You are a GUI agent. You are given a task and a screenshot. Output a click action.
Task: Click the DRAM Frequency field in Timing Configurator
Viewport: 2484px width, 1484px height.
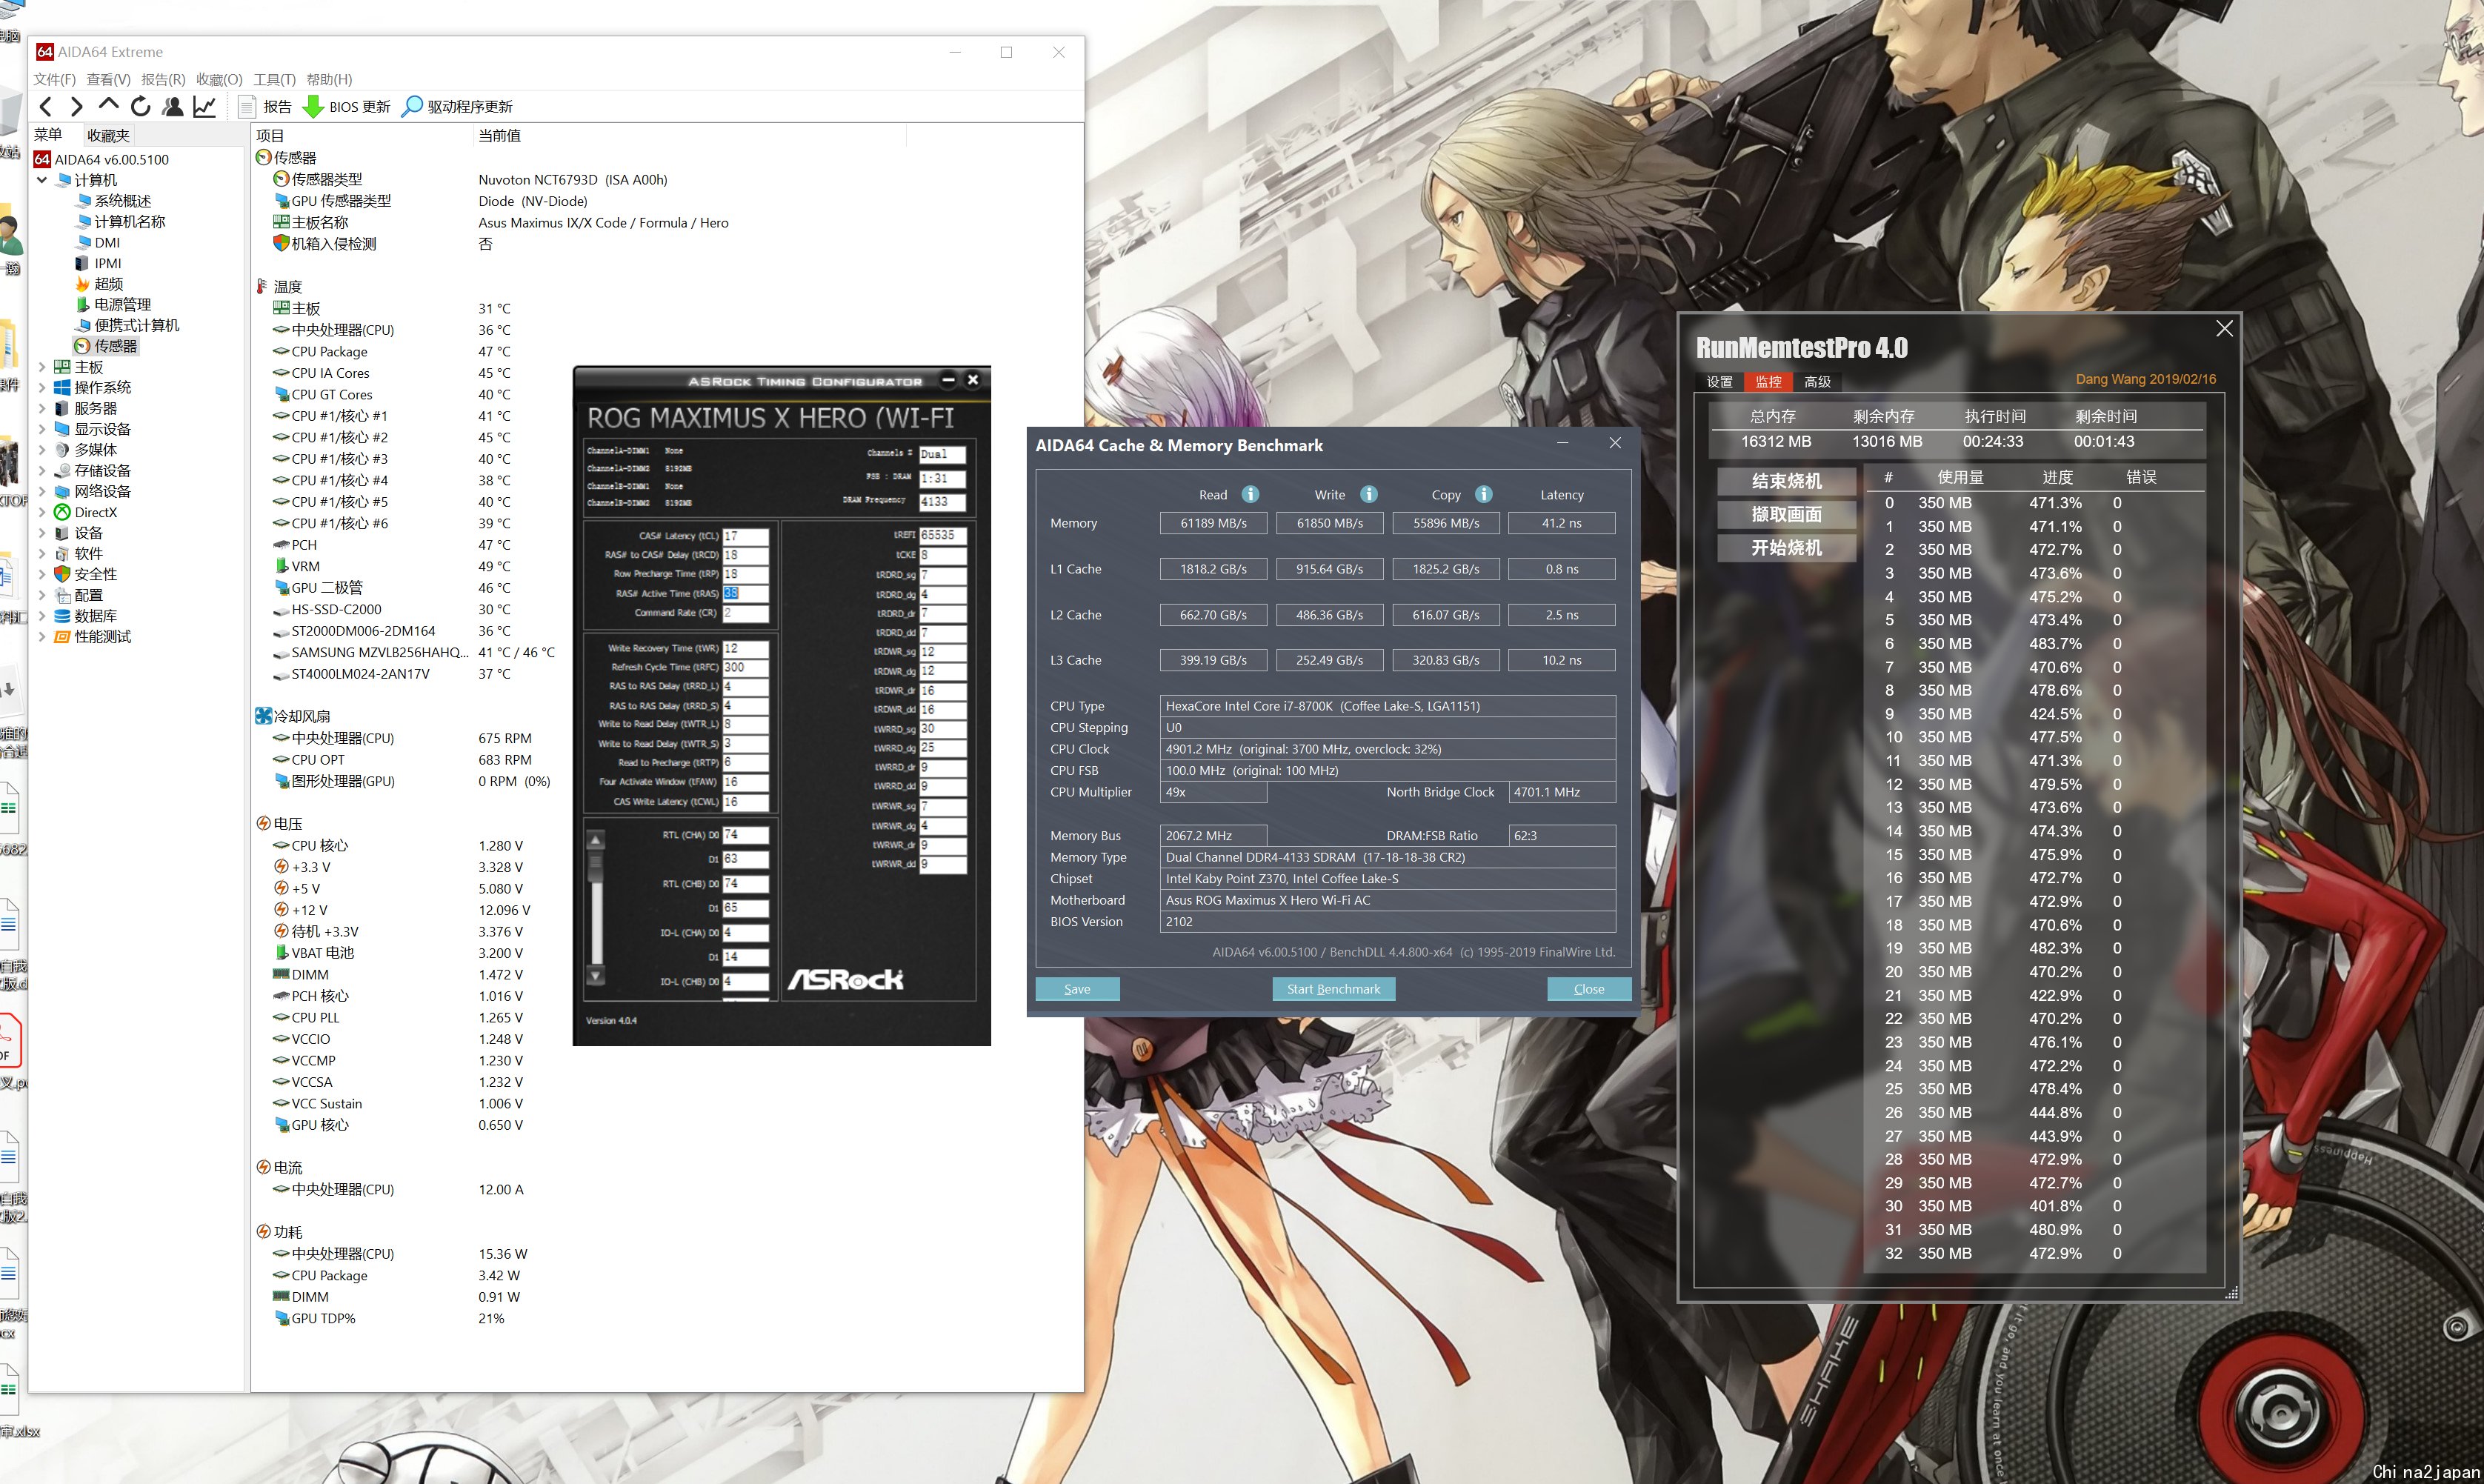942,502
